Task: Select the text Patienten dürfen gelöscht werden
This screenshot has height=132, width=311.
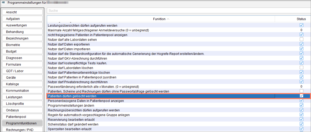Action: pos(72,96)
